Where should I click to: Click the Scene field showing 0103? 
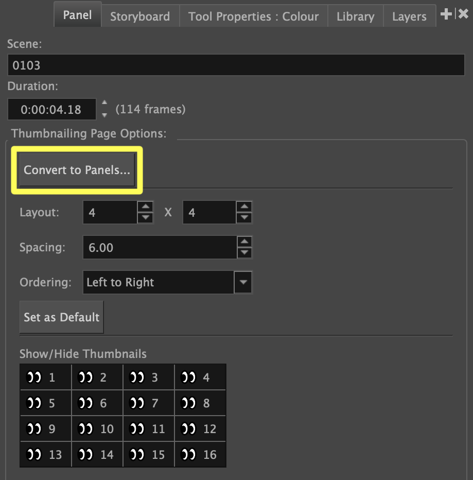pos(236,65)
